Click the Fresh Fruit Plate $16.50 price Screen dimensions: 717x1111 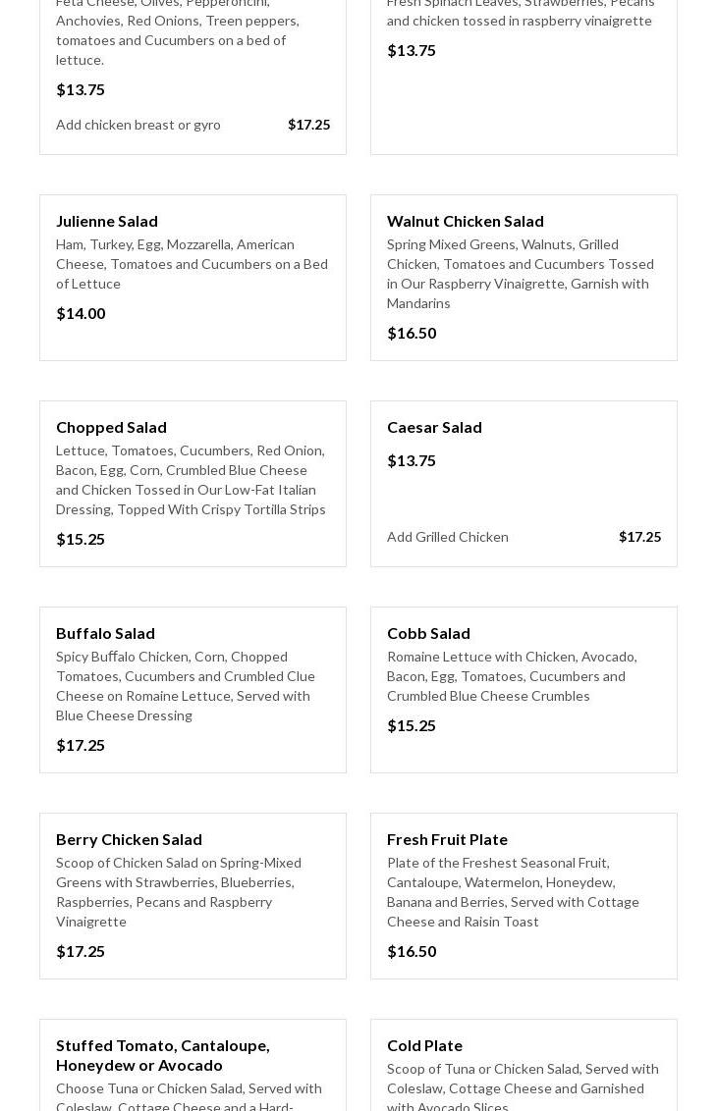[412, 951]
